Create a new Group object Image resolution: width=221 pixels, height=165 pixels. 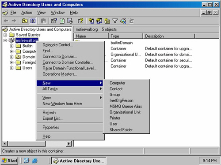(126, 95)
